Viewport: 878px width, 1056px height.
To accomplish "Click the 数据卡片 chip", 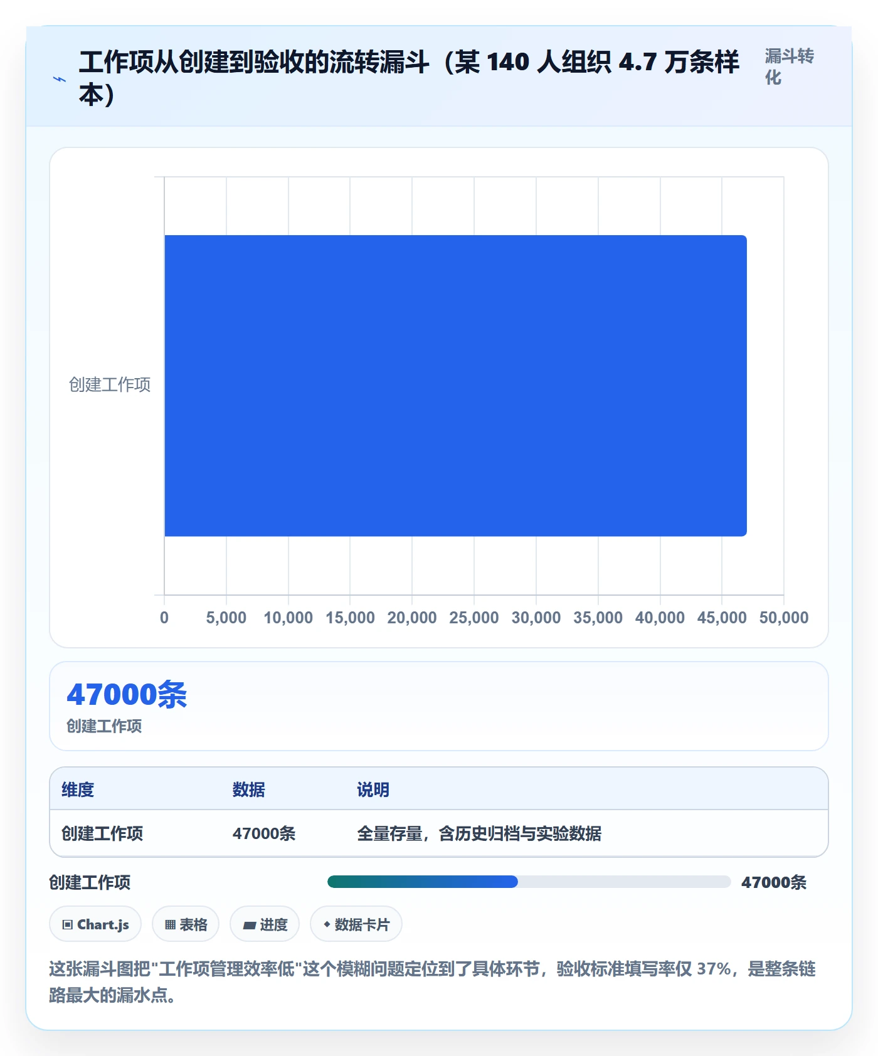I will click(x=356, y=924).
